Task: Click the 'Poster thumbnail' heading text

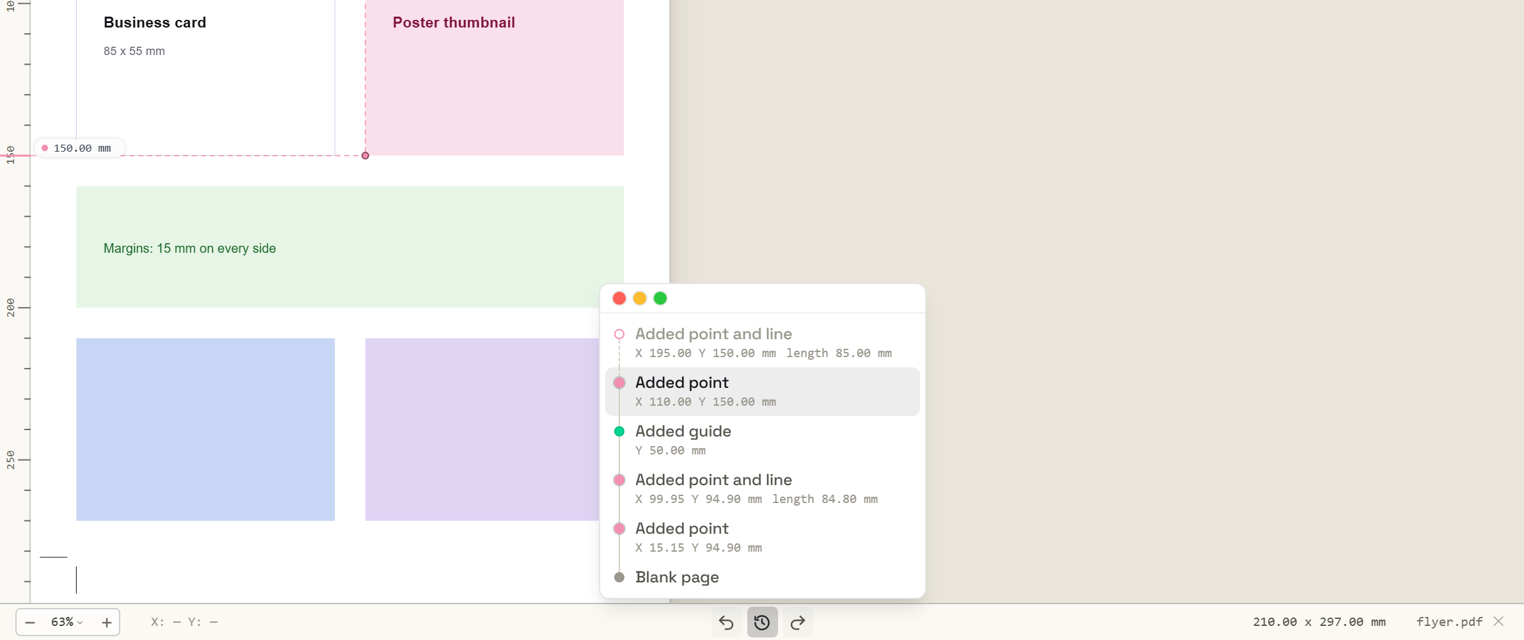Action: coord(454,22)
